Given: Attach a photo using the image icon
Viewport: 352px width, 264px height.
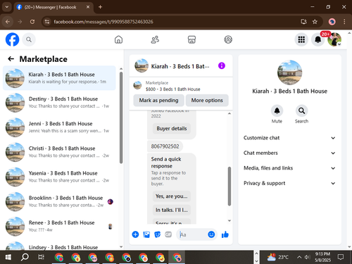Looking at the screenshot, I should (146, 234).
